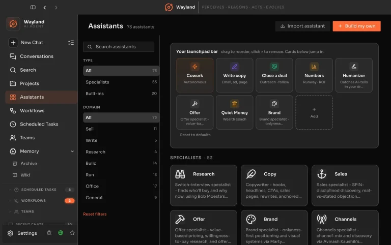
Task: Open Teams in the sidebar
Action: point(41,138)
